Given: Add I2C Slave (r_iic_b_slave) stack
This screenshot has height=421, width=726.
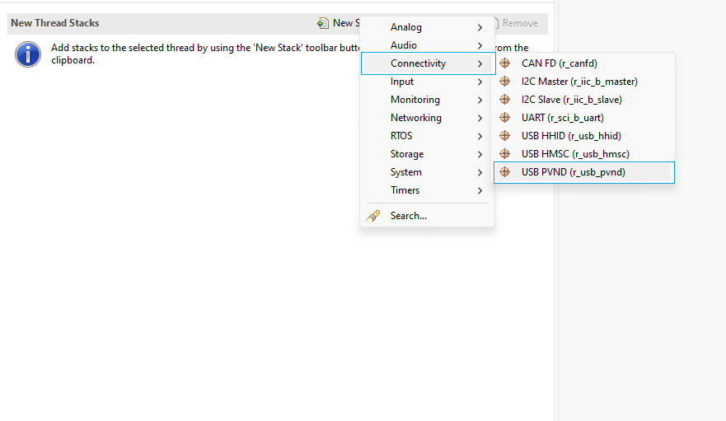Looking at the screenshot, I should coord(584,99).
